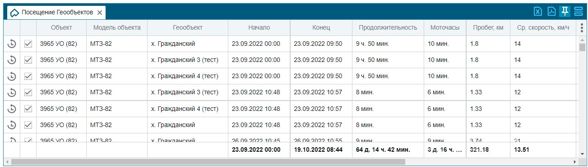
Task: Sort by the Геообъект column header
Action: (188, 27)
